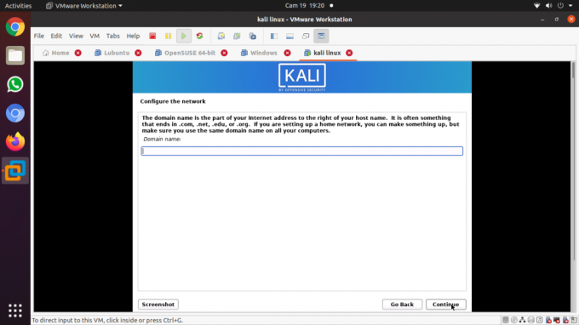
Task: Open the Files app in the dock
Action: (x=15, y=55)
